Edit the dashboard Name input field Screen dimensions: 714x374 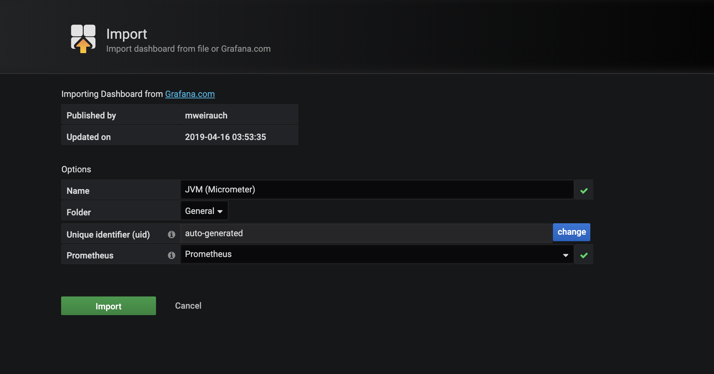point(377,190)
